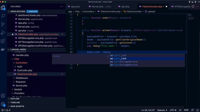The image size is (200, 112).
Task: Click the 1 UNSAVED badge
Action: click(32, 12)
